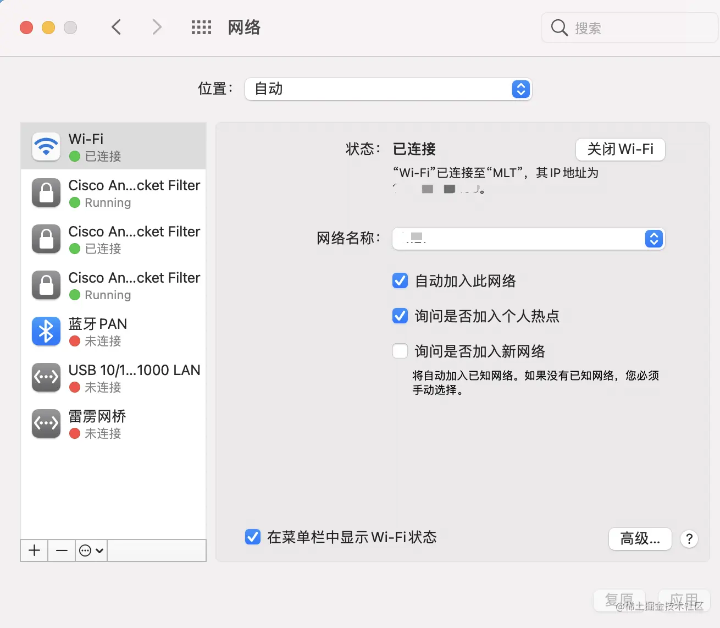The height and width of the screenshot is (628, 720).
Task: Select the USB 10/1...1000 LAN service icon
Action: click(x=46, y=377)
